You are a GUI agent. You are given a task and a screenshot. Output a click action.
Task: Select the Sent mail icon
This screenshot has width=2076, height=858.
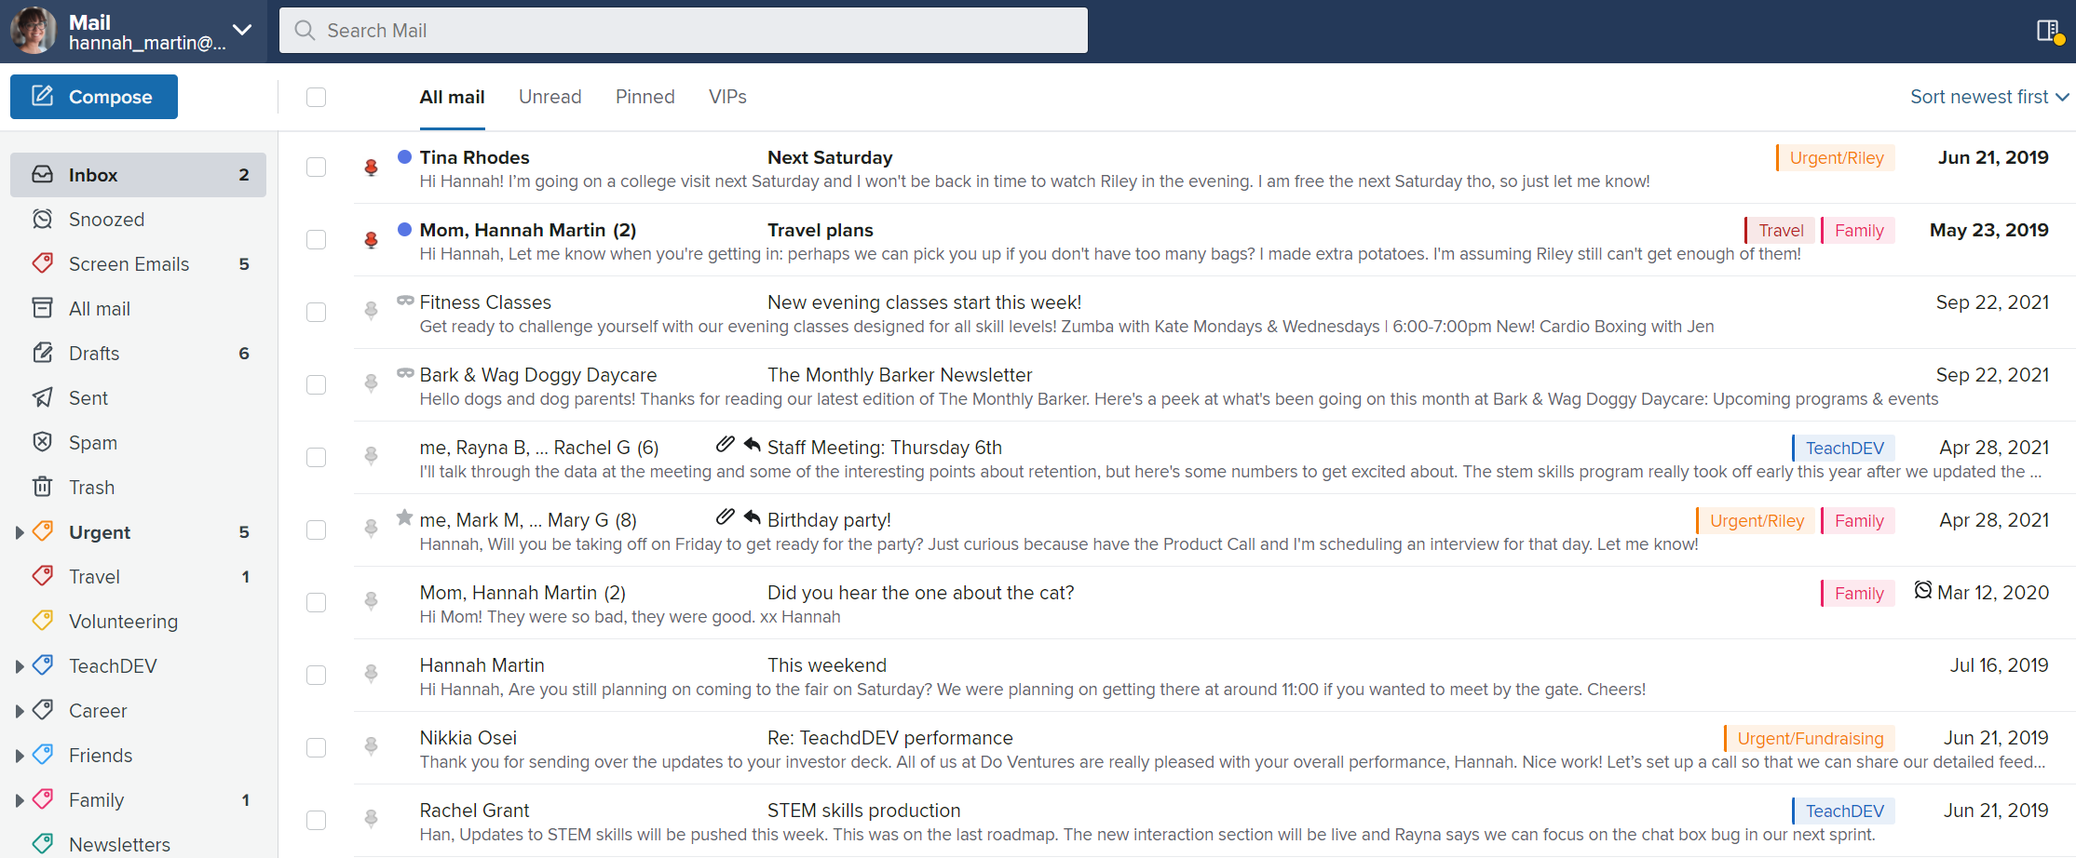coord(43,397)
